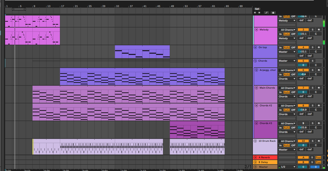Set Melody track monitor to Auto

point(286,34)
